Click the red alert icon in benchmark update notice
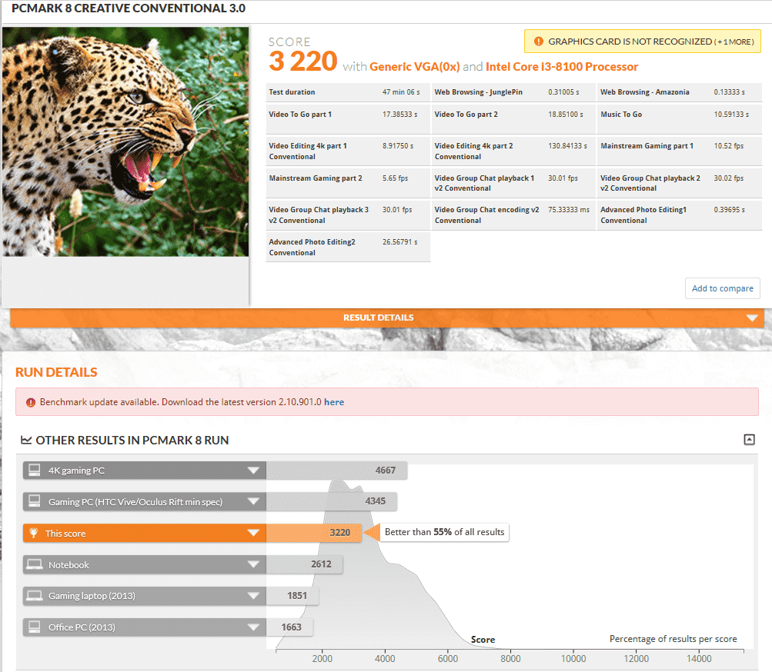This screenshot has width=772, height=672. tap(31, 402)
